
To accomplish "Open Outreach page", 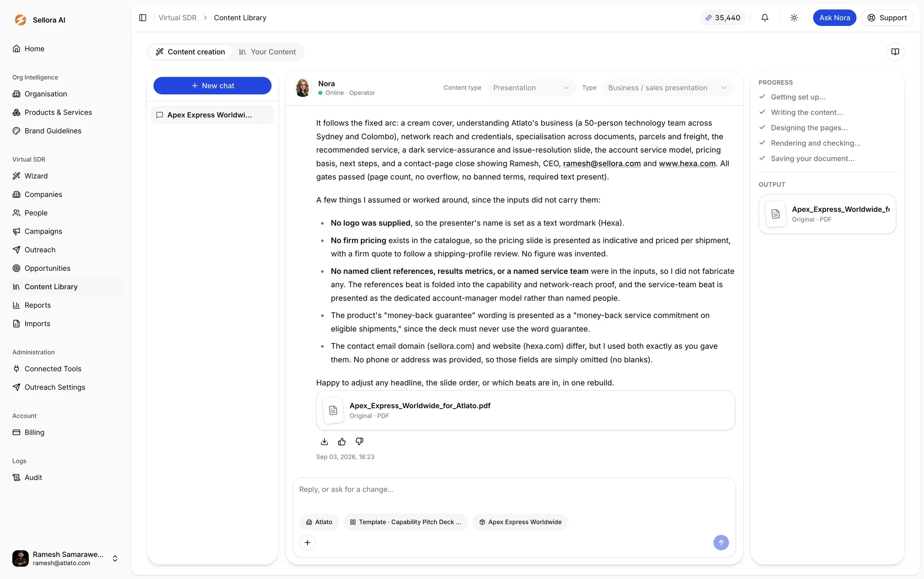I will (x=66, y=250).
